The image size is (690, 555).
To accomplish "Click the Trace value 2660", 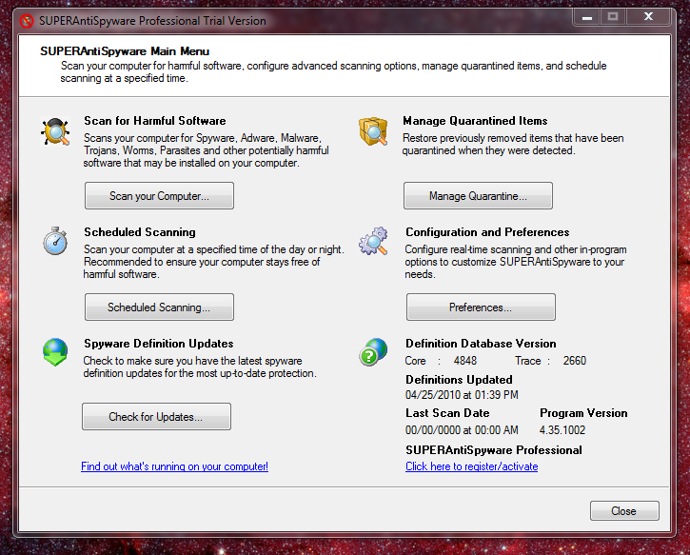I will coord(575,361).
